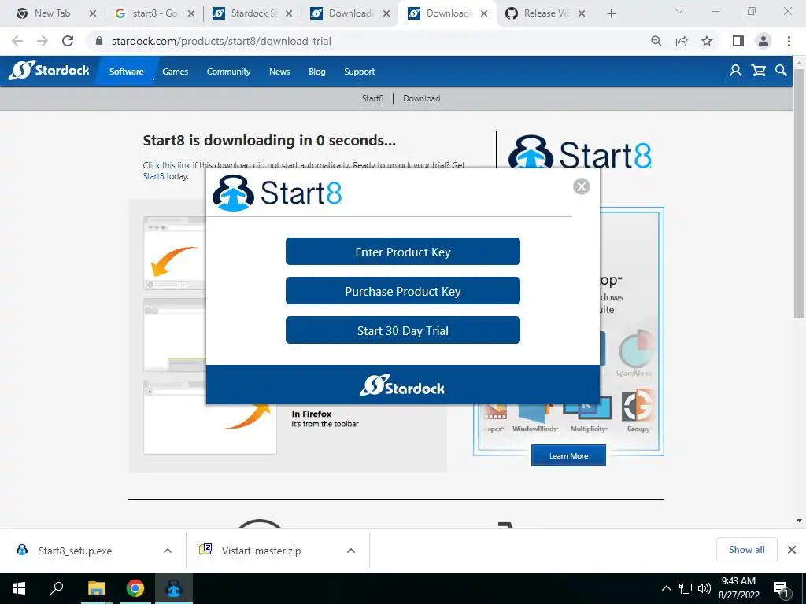Expand options for Start8_setup.exe download
This screenshot has height=604, width=806.
point(168,551)
